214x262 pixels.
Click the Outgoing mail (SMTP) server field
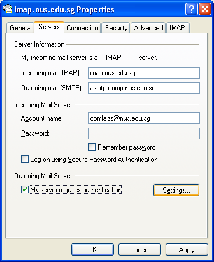point(144,88)
